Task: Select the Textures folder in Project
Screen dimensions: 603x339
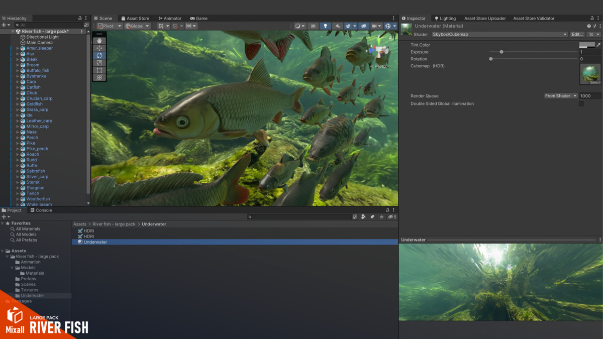Action: (x=29, y=290)
